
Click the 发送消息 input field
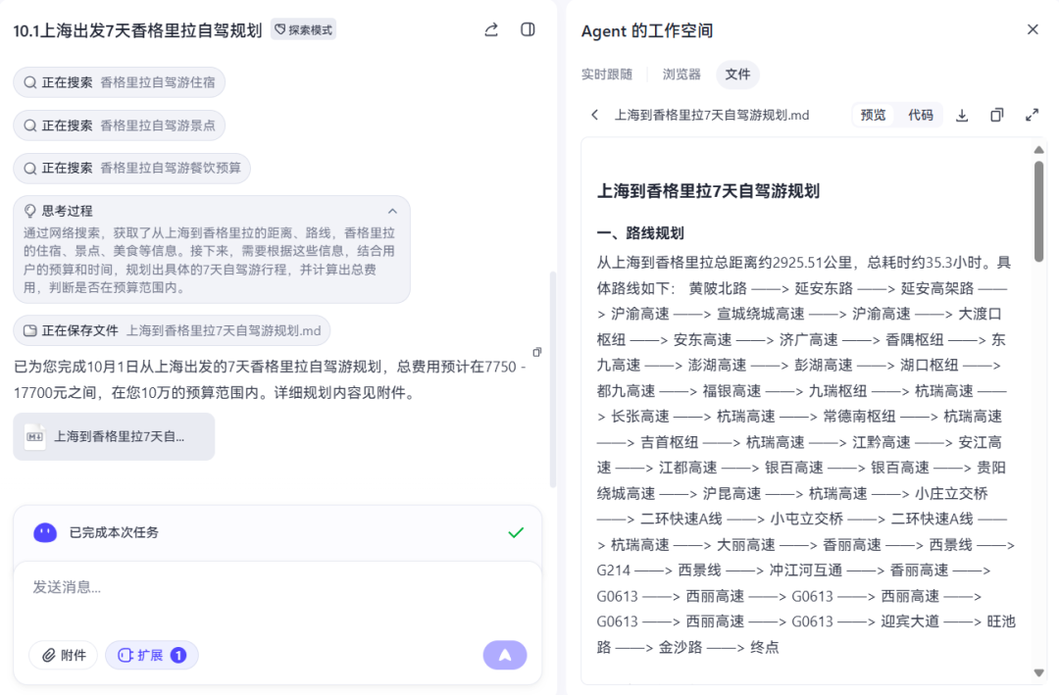[196, 586]
